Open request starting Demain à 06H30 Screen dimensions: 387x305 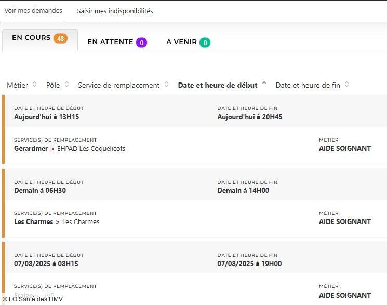(x=40, y=190)
